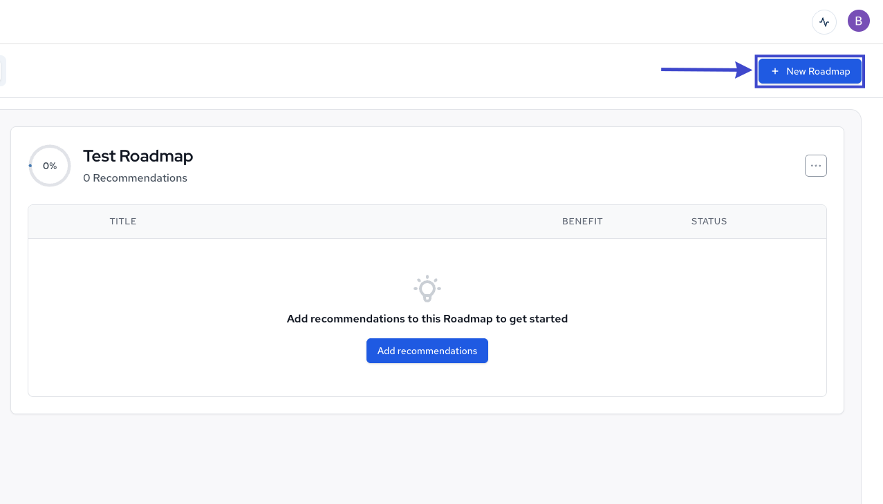Click the ellipsis options icon on the roadmap card
Screen dimensions: 883x504
click(x=815, y=165)
